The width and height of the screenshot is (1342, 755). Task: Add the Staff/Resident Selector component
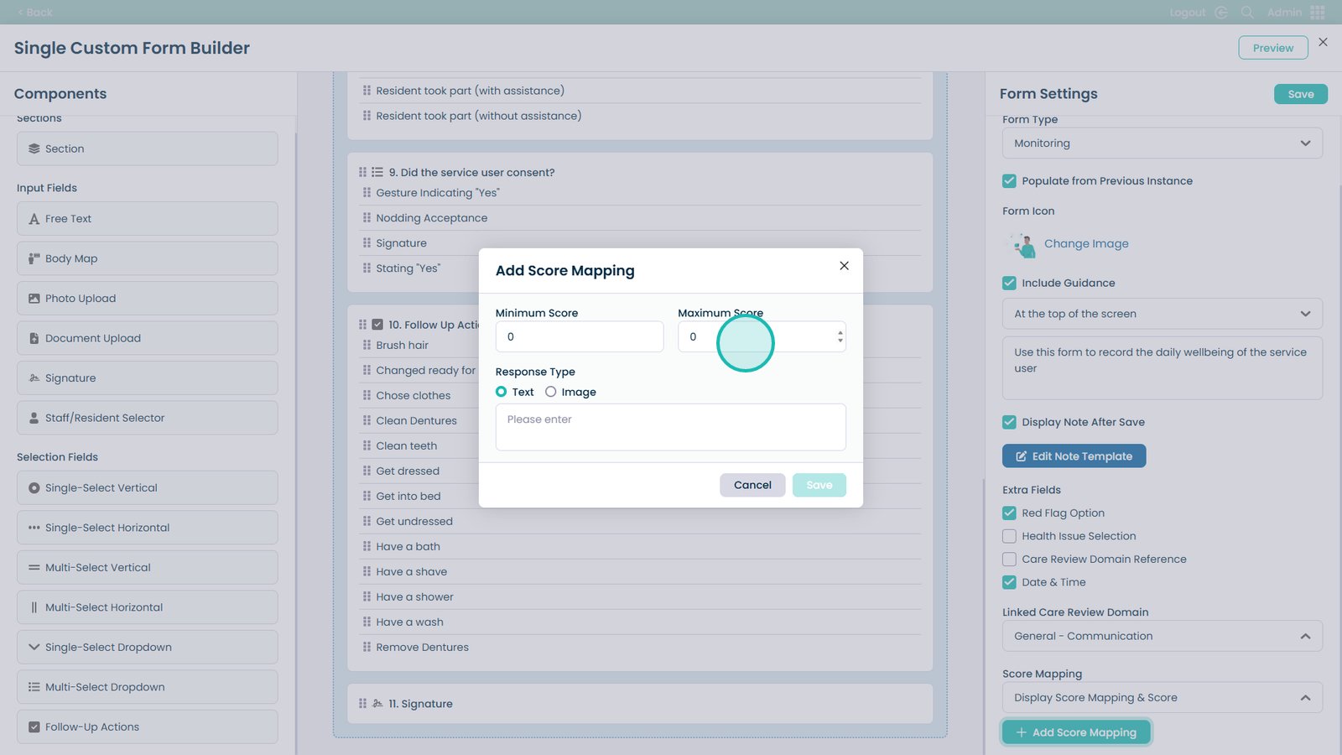[x=147, y=418]
